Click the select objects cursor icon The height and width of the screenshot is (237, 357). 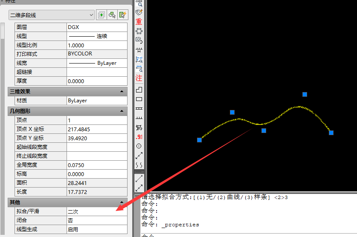coord(112,15)
